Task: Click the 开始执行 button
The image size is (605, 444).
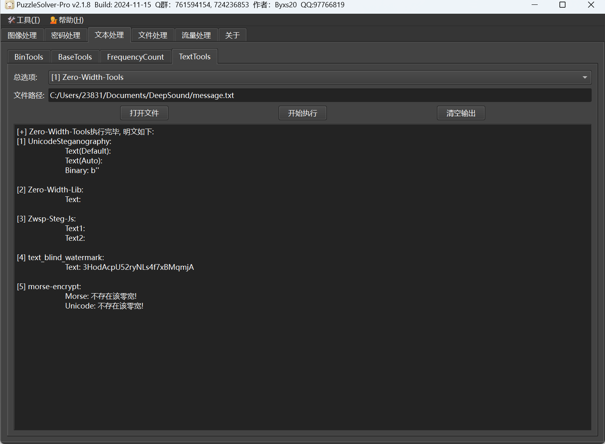Action: pyautogui.click(x=303, y=113)
